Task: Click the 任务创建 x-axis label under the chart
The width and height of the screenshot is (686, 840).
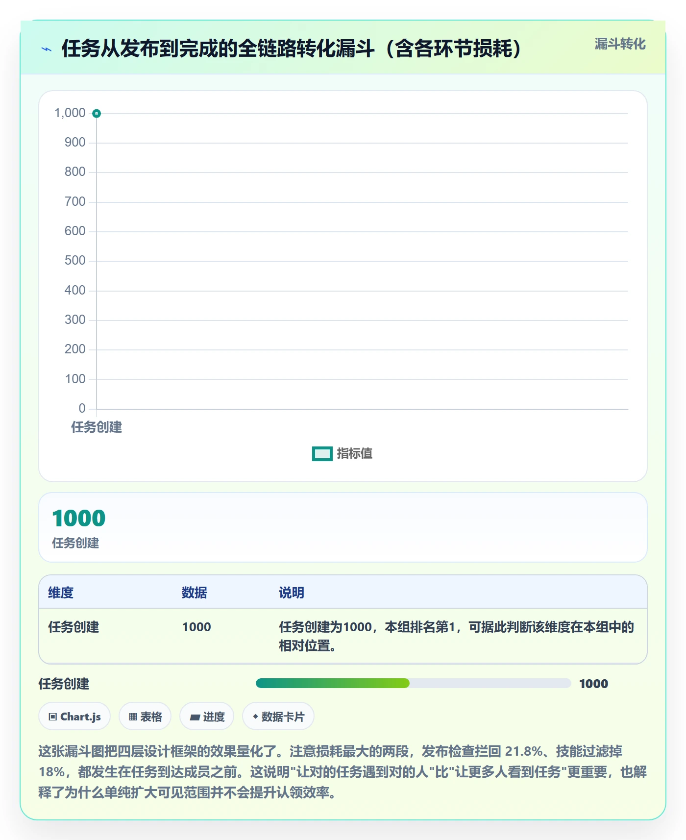Action: [97, 427]
